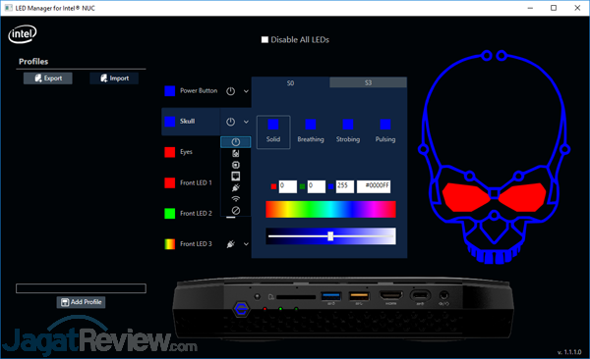This screenshot has width=590, height=359.
Task: Click the hex color field #0000FF
Action: pyautogui.click(x=374, y=186)
